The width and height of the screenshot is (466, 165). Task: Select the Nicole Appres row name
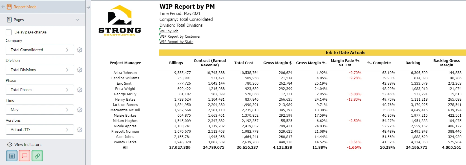click(x=125, y=126)
